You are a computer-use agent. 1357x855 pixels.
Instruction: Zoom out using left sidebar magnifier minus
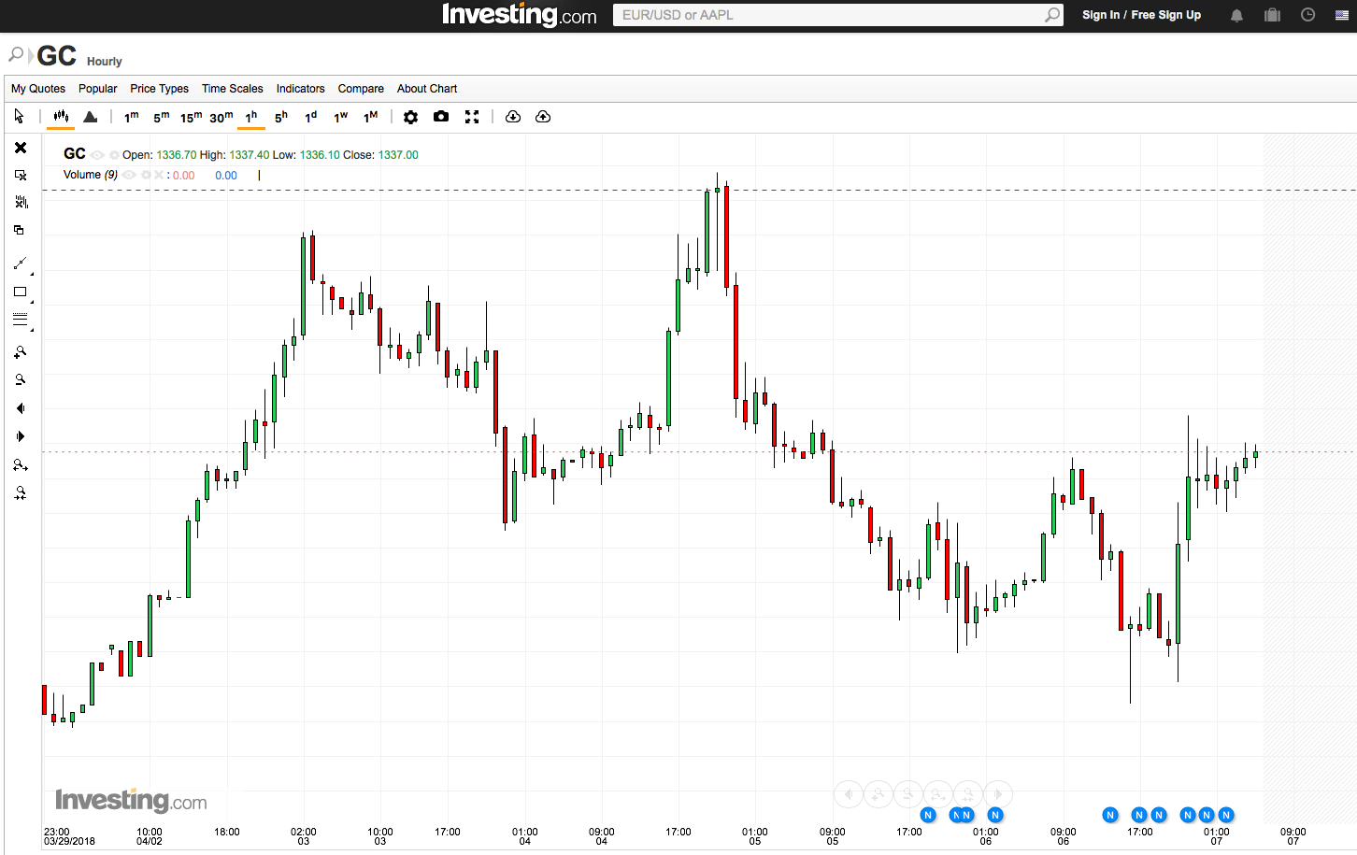(x=20, y=379)
